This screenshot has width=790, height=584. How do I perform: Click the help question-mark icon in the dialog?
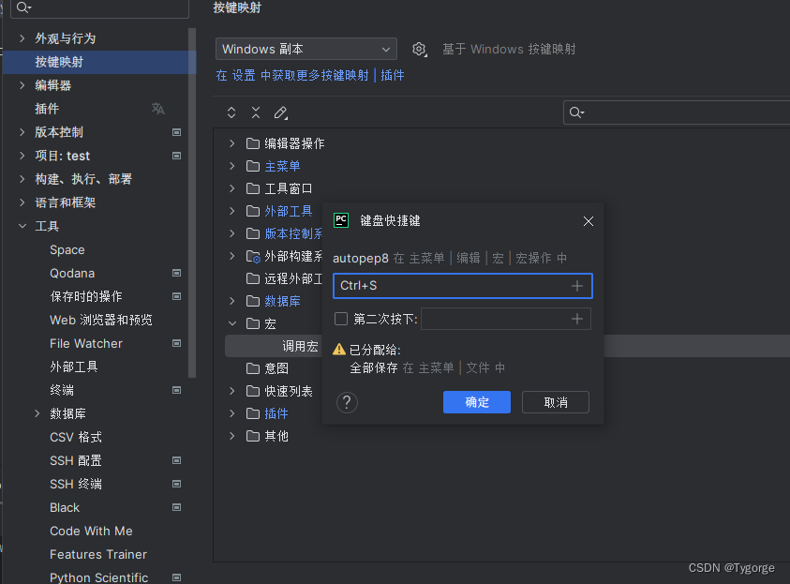pos(347,403)
